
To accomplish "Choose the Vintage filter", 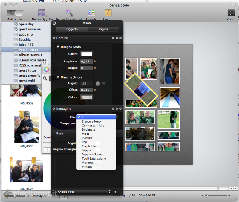I will coord(96,167).
